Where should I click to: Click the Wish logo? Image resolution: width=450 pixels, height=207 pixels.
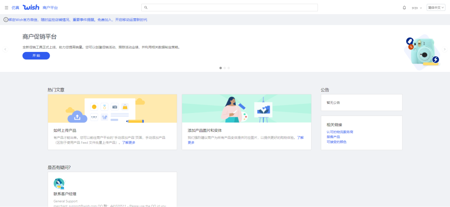pyautogui.click(x=31, y=7)
